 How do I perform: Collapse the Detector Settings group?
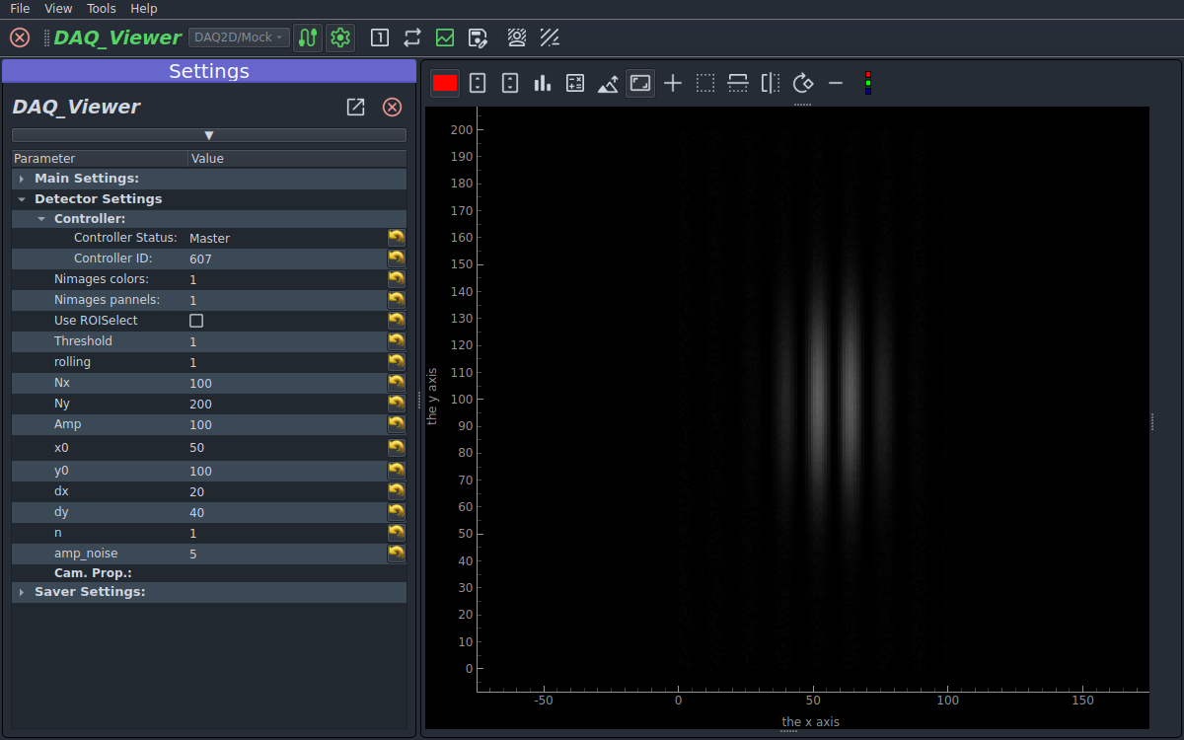tap(21, 198)
